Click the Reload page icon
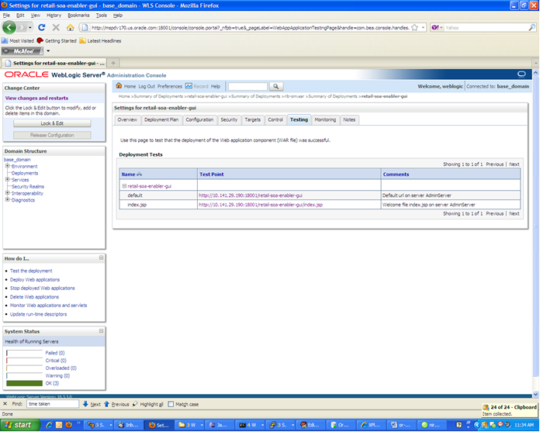 click(42, 28)
